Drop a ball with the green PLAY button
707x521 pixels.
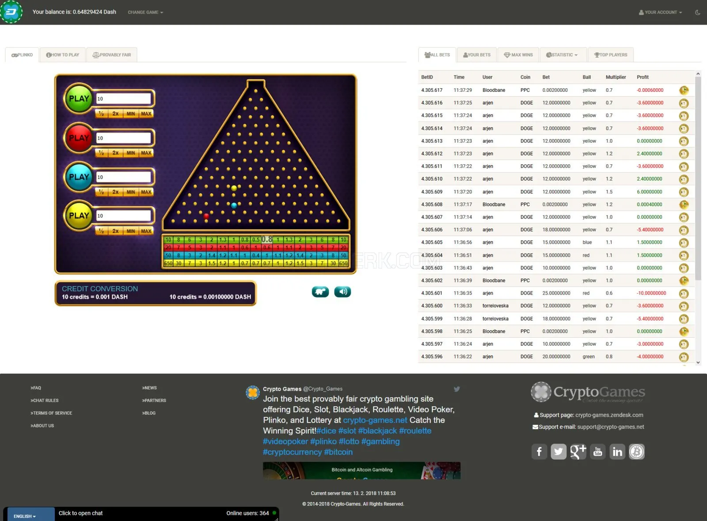[x=79, y=98]
